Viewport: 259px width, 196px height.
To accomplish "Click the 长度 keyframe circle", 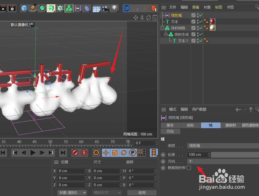I will click(163, 155).
